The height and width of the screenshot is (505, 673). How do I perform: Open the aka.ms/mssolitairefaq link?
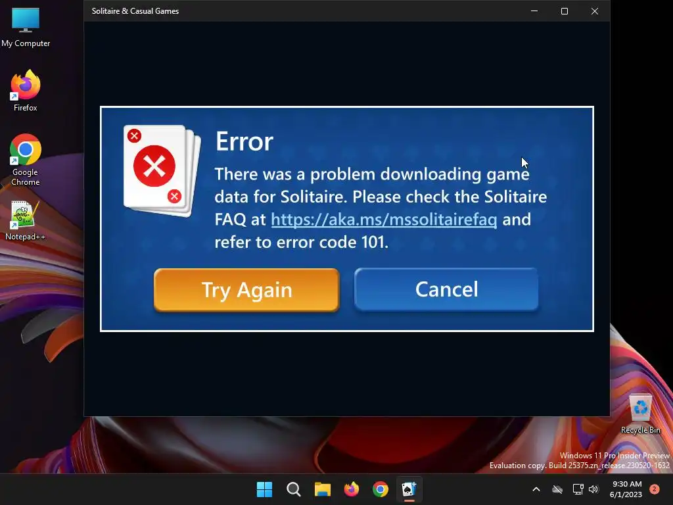tap(384, 220)
